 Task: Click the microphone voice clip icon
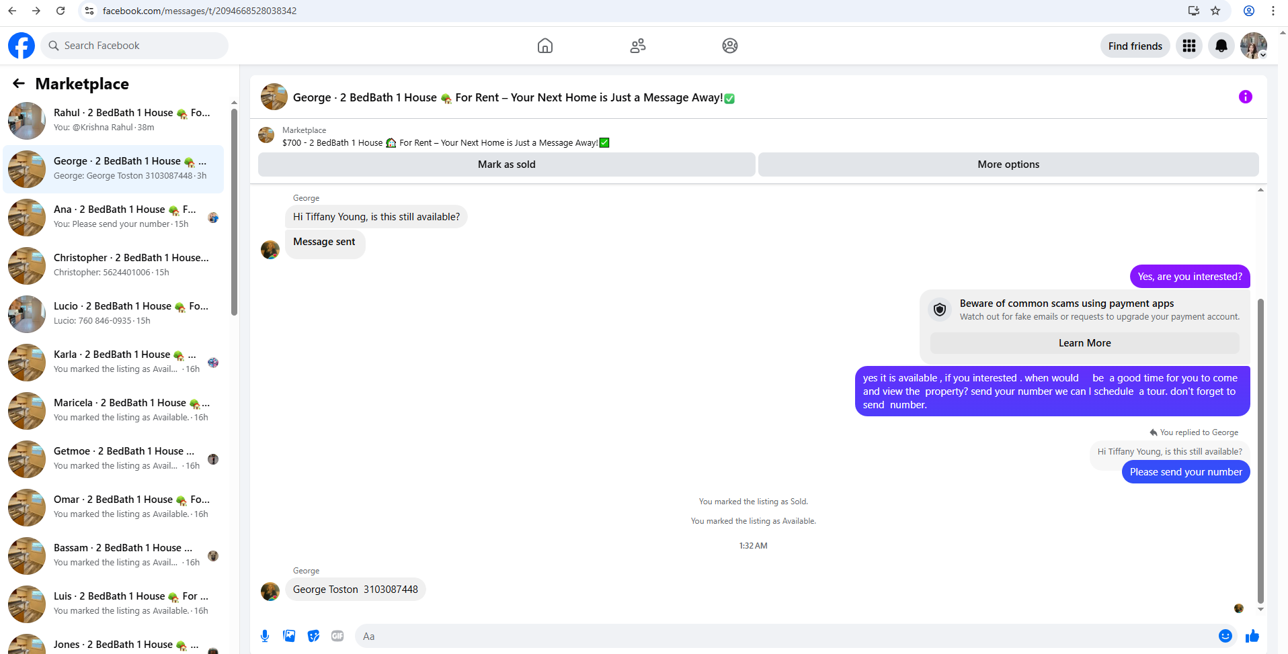(265, 636)
